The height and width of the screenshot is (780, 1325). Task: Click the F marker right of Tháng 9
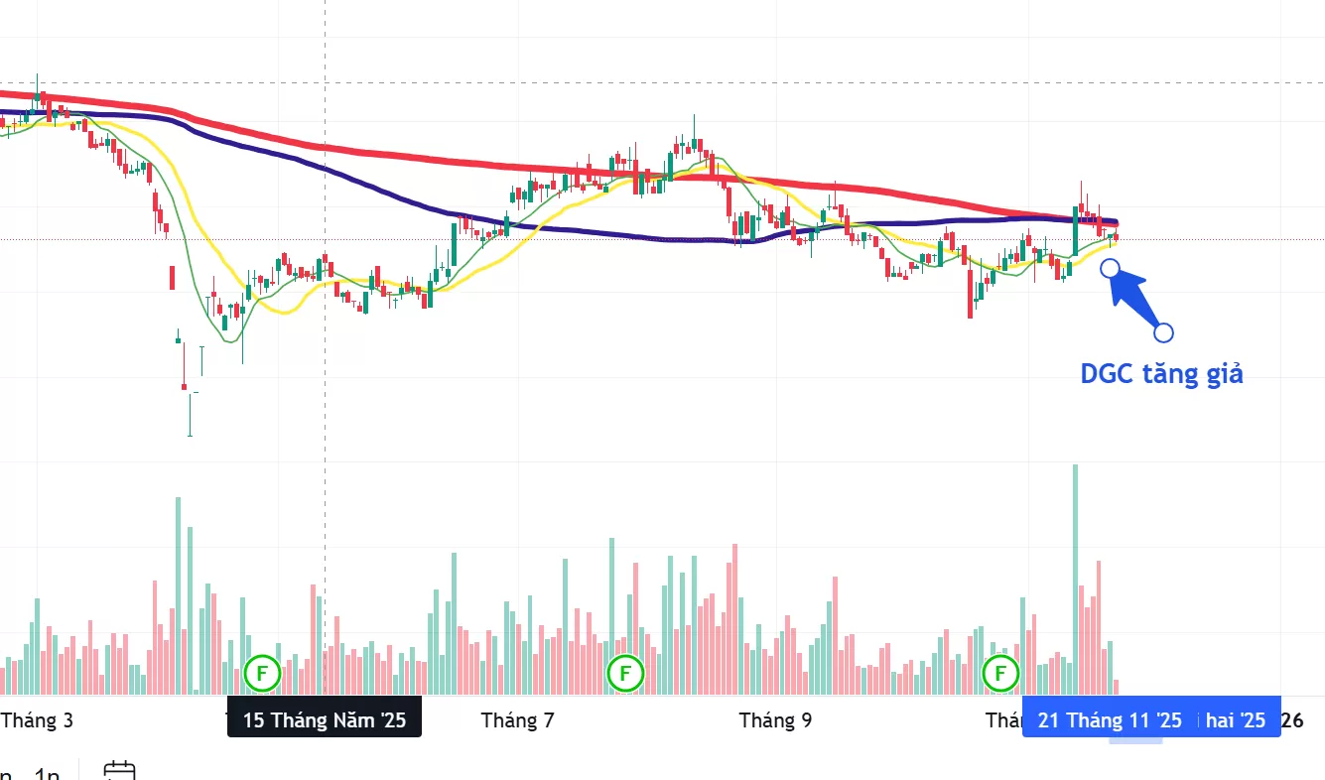click(1000, 673)
